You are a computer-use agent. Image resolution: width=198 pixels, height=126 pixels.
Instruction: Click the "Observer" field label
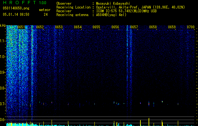pos(64,3)
